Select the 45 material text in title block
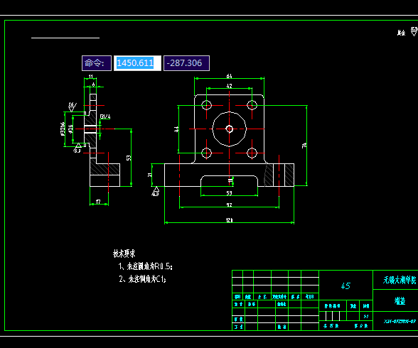The image size is (418, 348). coord(345,286)
